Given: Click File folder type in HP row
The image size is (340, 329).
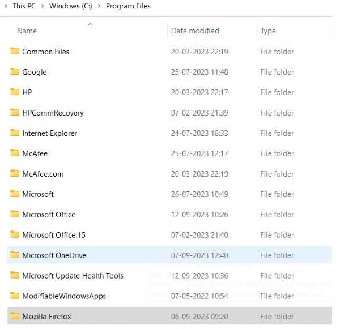Looking at the screenshot, I should click(277, 92).
